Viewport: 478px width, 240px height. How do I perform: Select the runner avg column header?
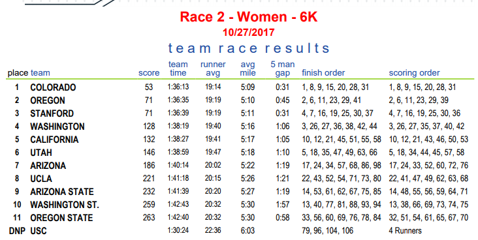pyautogui.click(x=213, y=68)
